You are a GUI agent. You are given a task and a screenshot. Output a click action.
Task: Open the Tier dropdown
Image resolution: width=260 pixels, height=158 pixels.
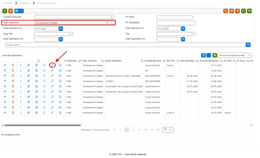point(176,34)
